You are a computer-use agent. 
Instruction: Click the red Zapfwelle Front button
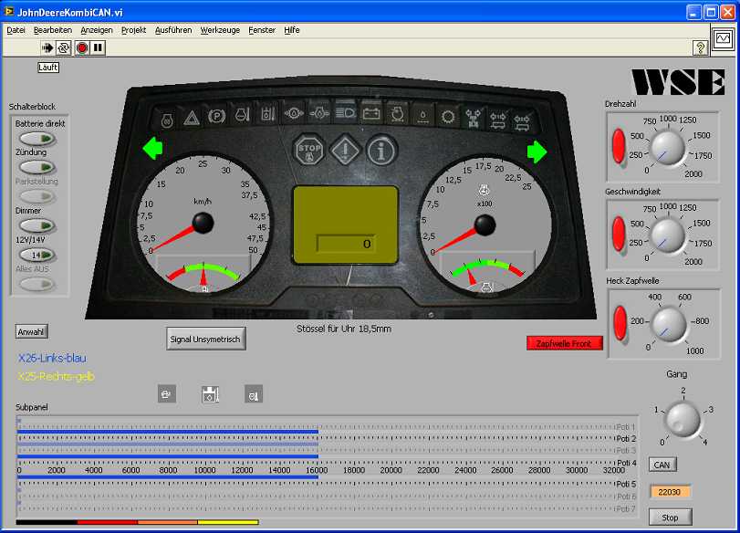pos(565,343)
